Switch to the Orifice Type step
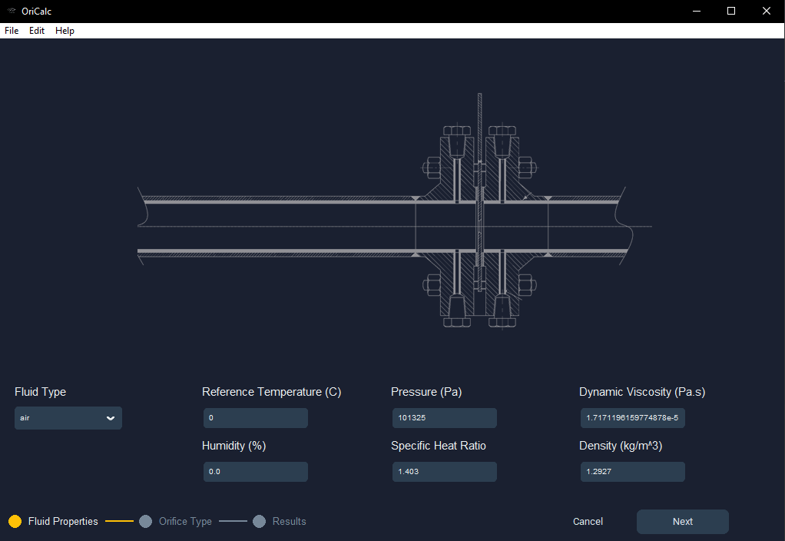785x541 pixels. (x=185, y=521)
